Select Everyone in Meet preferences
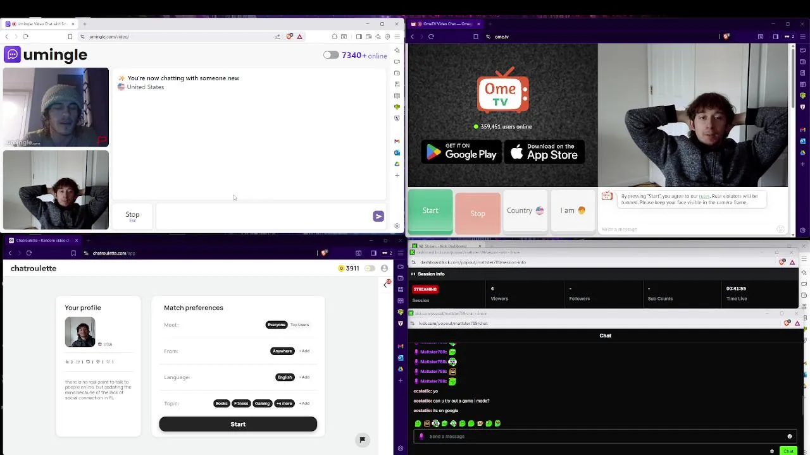The width and height of the screenshot is (810, 455). click(x=277, y=325)
